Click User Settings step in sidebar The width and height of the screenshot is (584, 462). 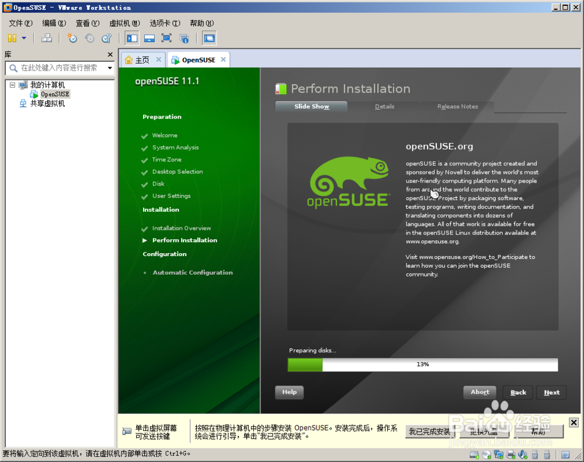coord(171,195)
